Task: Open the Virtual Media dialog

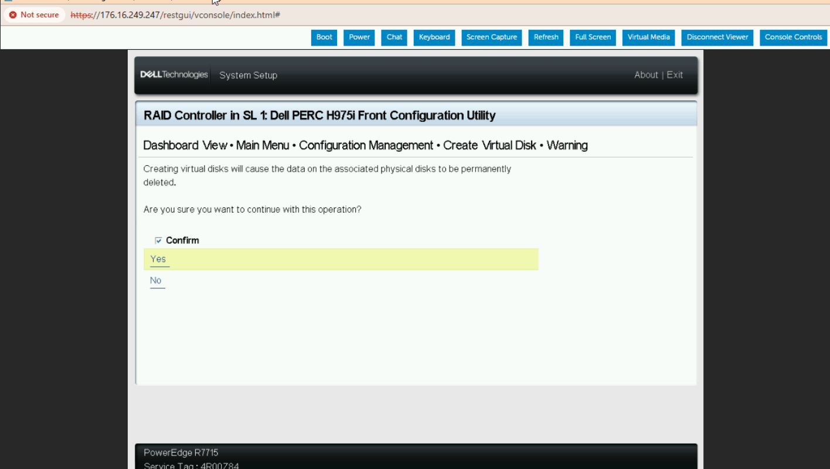Action: [x=648, y=37]
